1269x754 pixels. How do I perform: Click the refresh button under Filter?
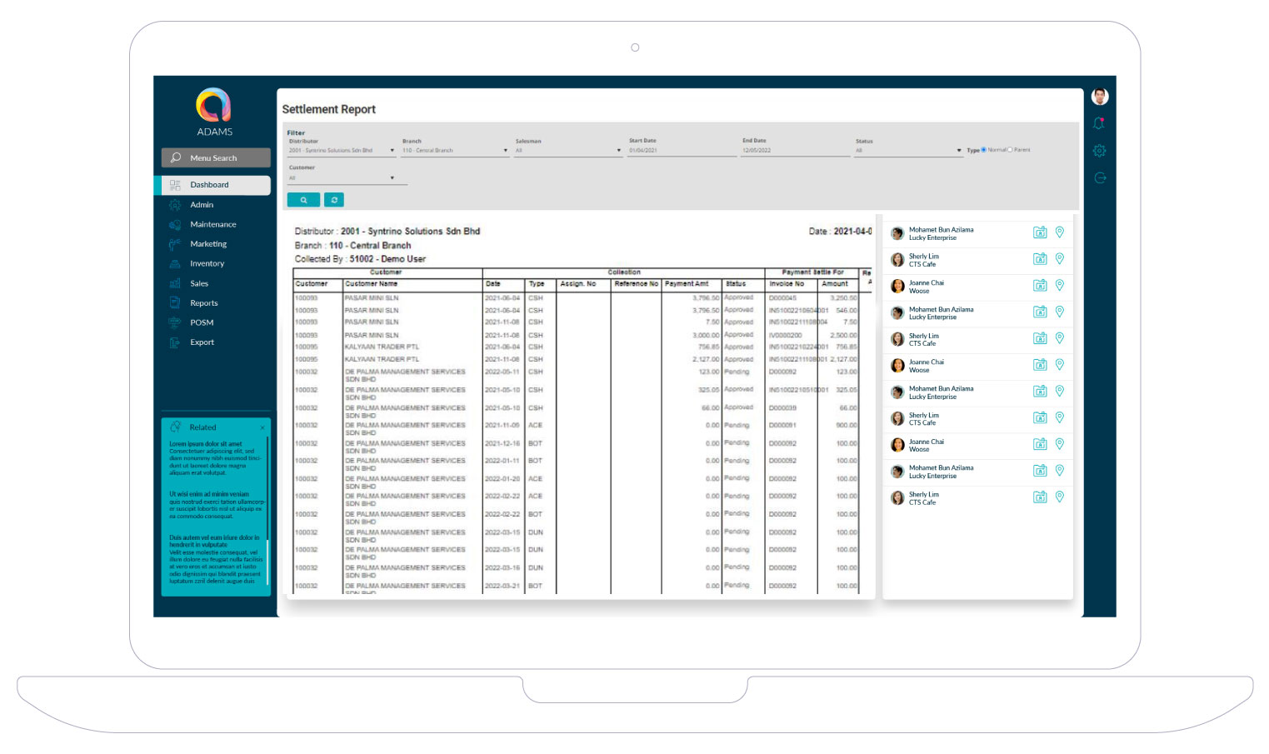(333, 200)
